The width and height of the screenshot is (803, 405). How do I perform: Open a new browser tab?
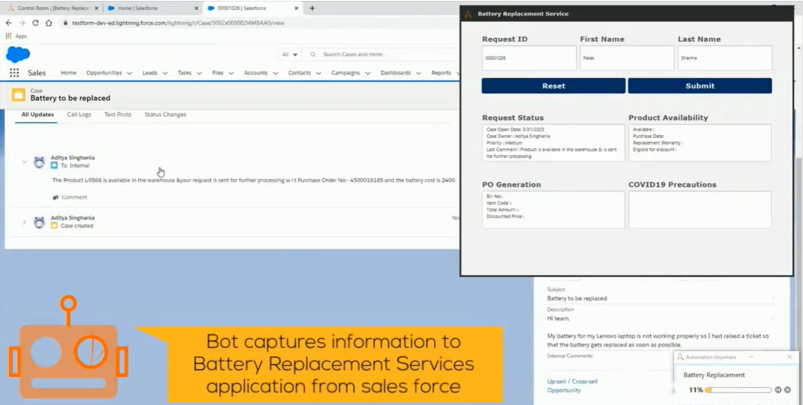(x=312, y=8)
